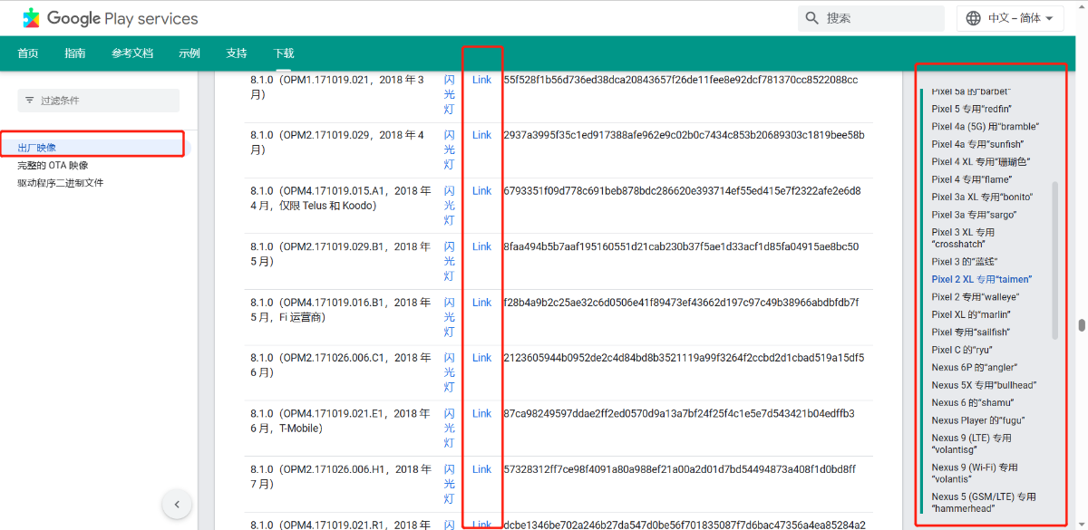The width and height of the screenshot is (1088, 530).
Task: Click checksum text starting 8faa494b5b7a
Action: click(681, 246)
